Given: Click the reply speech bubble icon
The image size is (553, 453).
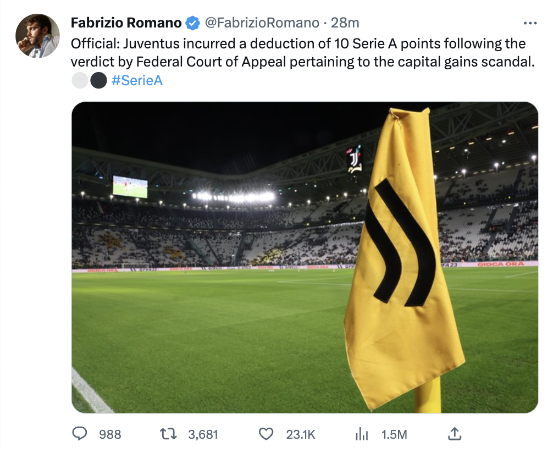Looking at the screenshot, I should [80, 434].
